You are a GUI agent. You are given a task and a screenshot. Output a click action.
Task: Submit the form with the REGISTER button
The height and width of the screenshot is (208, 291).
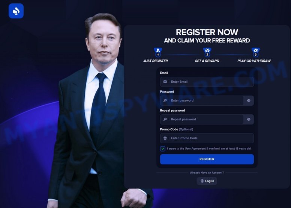pyautogui.click(x=207, y=159)
